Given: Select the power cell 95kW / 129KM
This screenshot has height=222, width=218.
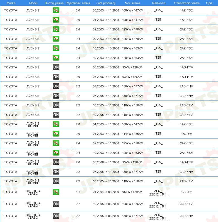Looking at the screenshot, I should (x=132, y=192).
